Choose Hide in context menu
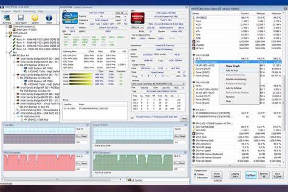The image size is (288, 192). coord(239,101)
